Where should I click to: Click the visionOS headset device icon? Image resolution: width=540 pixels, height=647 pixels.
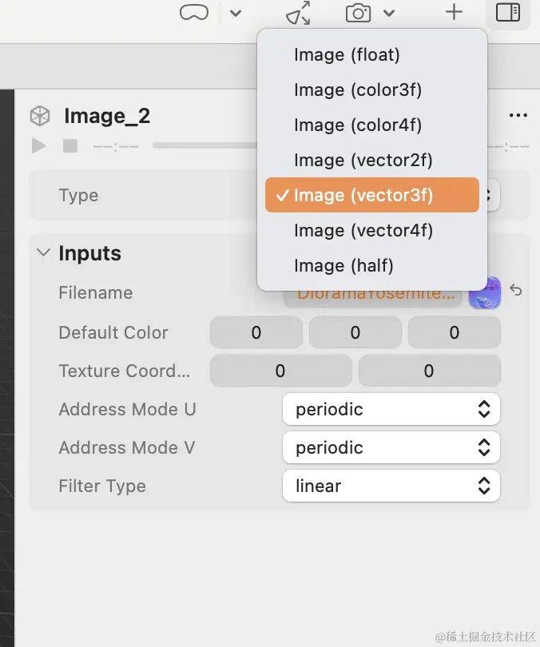tap(194, 12)
